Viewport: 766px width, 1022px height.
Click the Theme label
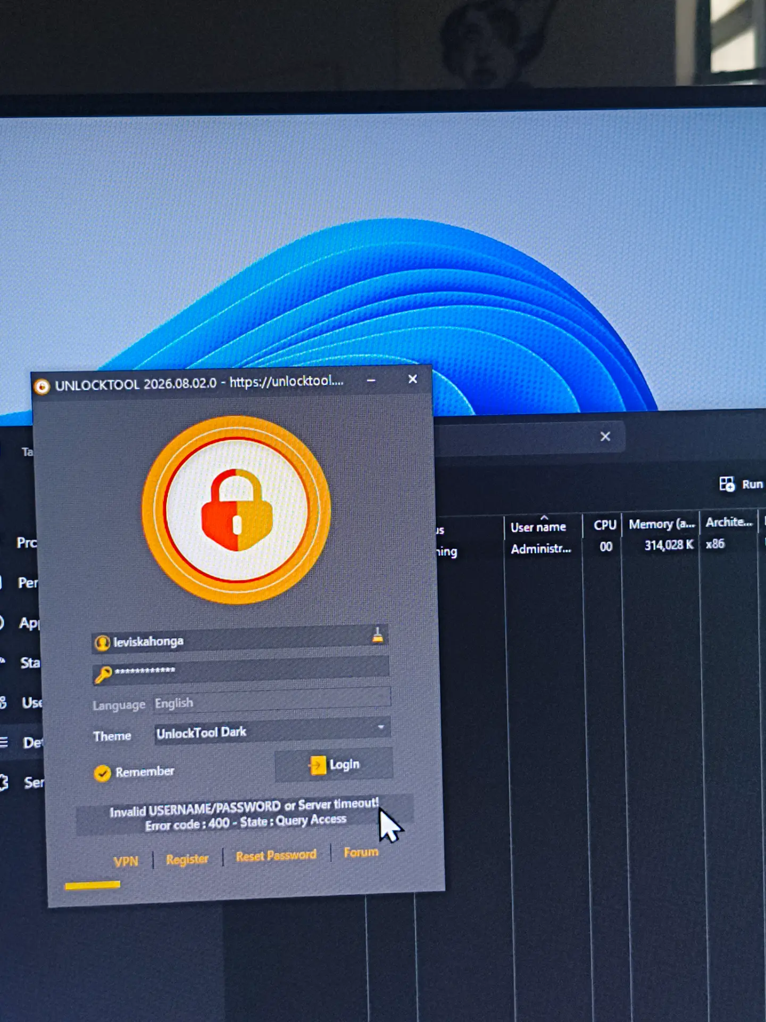point(112,736)
